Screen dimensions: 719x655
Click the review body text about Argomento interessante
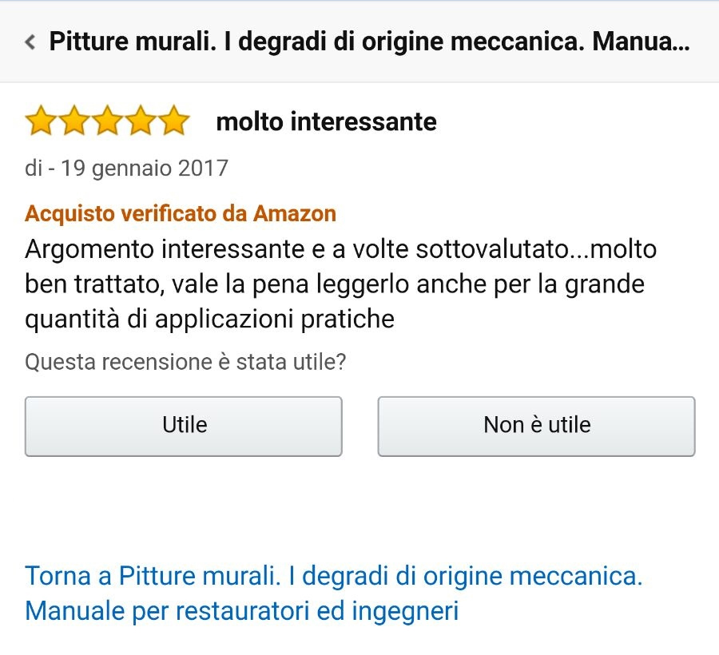click(340, 284)
